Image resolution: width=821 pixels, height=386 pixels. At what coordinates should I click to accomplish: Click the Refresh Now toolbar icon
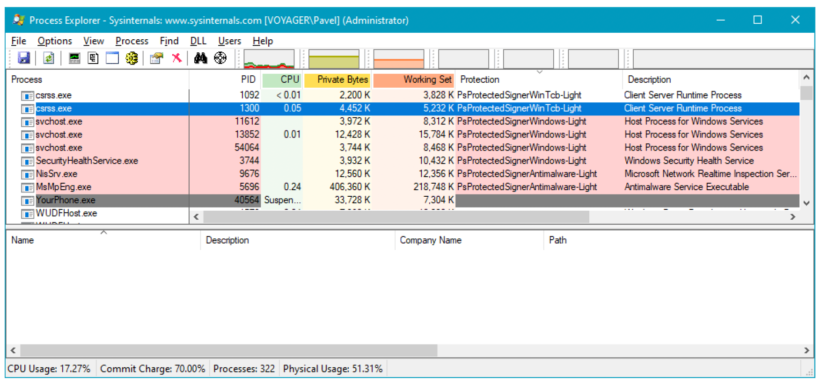click(49, 58)
